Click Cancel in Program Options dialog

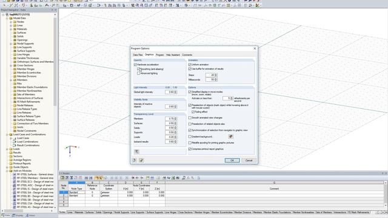point(249,160)
